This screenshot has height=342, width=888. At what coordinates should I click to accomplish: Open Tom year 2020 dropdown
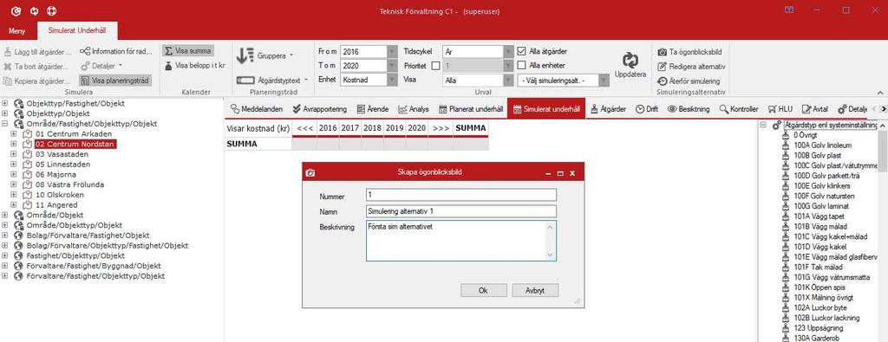pyautogui.click(x=392, y=66)
